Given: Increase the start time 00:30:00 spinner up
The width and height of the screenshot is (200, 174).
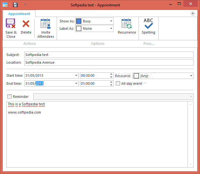Looking at the screenshot, I should tap(111, 74).
